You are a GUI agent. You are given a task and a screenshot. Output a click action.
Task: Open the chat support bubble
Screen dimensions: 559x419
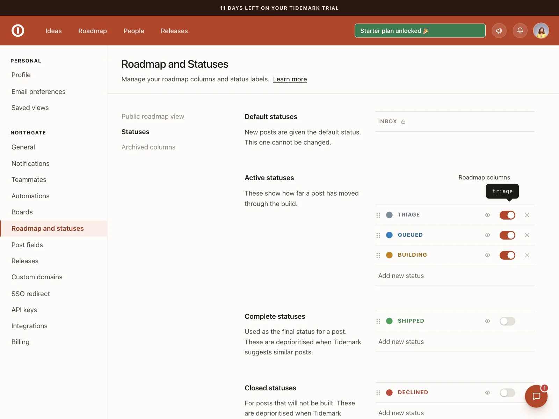click(536, 396)
